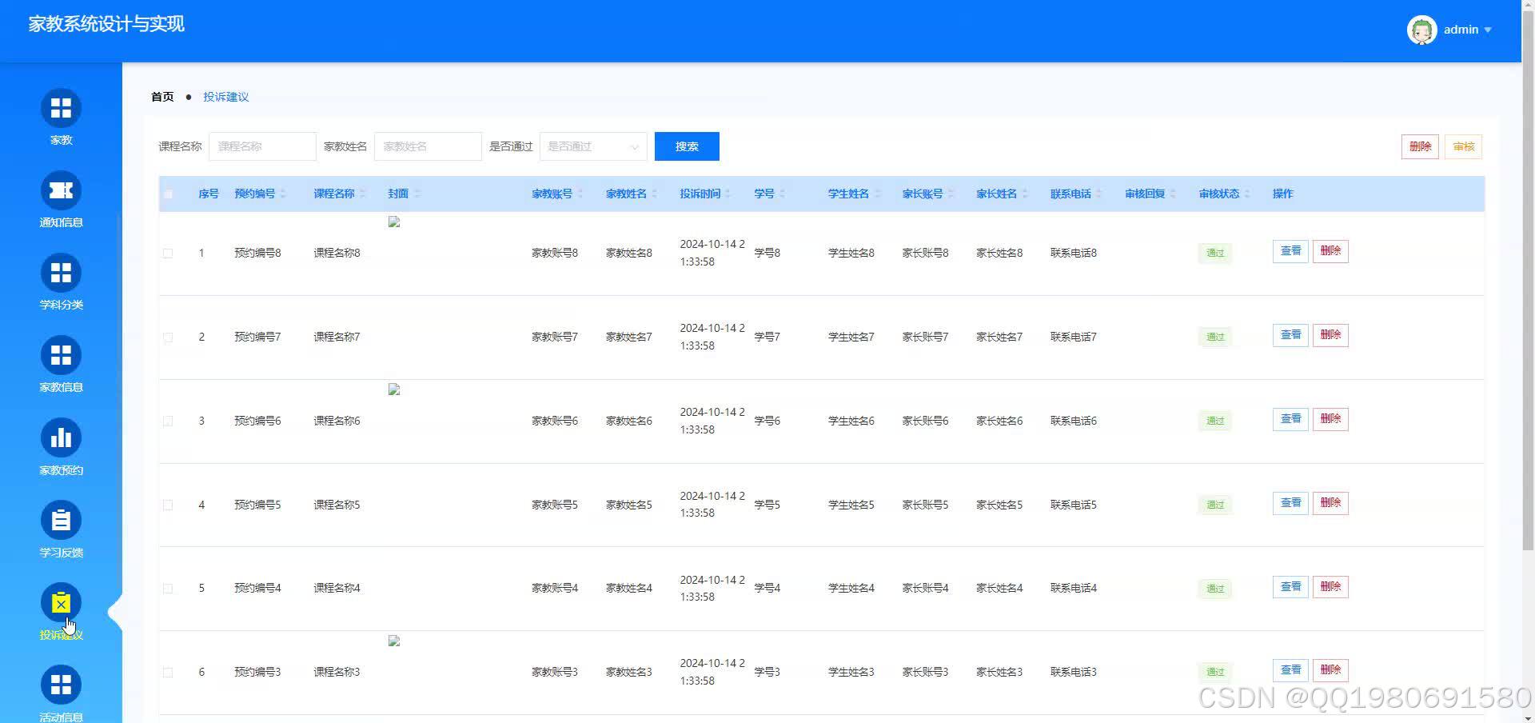The image size is (1535, 723).
Task: Open the 学习反馈 clipboard icon
Action: tap(61, 521)
